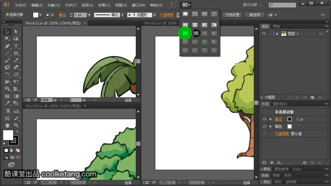Pick the Width tool

pos(7,81)
